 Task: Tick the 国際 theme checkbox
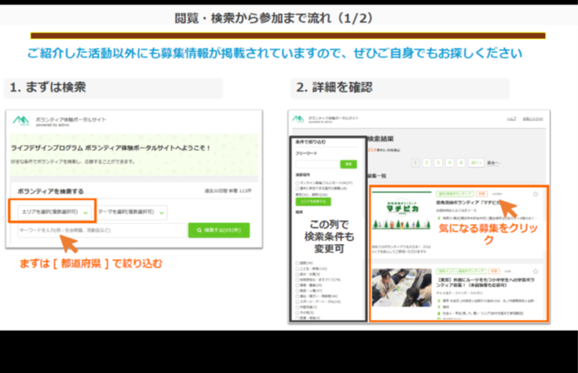[297, 263]
